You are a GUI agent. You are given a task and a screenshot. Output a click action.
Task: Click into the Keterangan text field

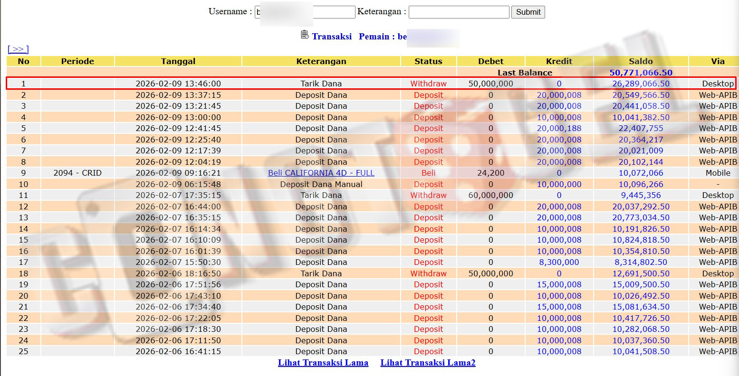[x=459, y=12]
